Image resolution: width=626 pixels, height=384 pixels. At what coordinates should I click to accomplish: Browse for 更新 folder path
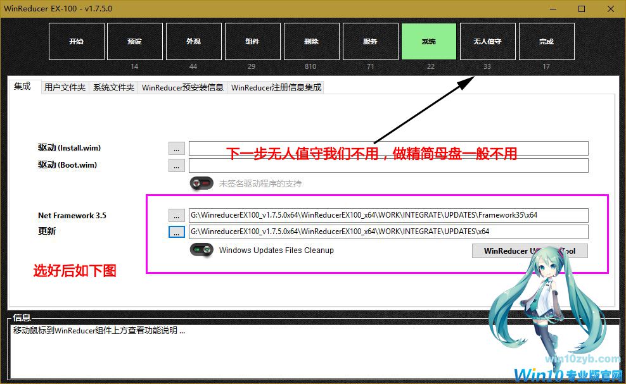click(177, 232)
